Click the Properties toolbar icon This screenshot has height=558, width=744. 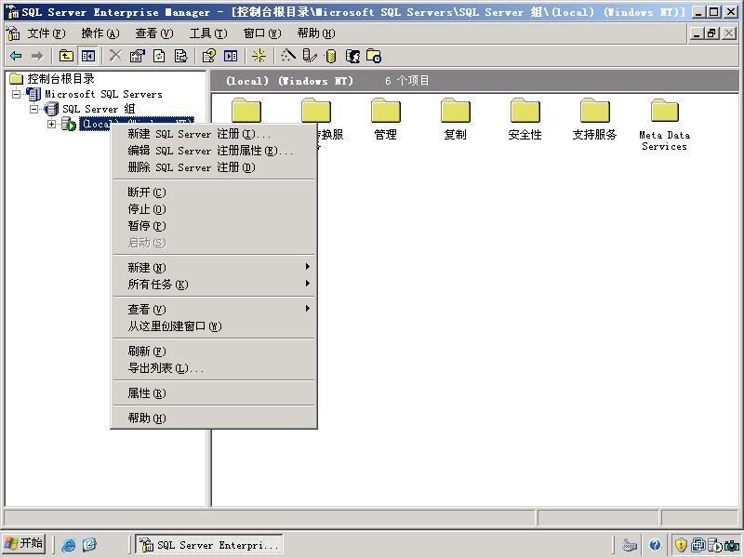click(x=137, y=56)
